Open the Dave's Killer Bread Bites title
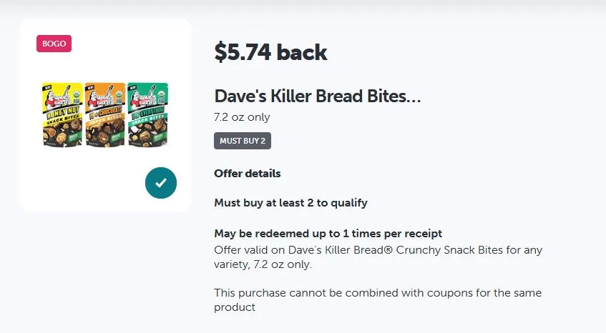 pyautogui.click(x=317, y=96)
